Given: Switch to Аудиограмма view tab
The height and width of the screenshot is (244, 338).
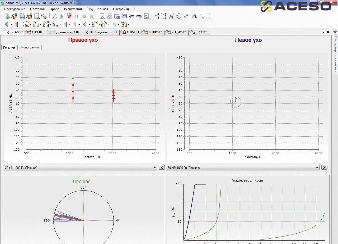Looking at the screenshot, I should pos(30,48).
